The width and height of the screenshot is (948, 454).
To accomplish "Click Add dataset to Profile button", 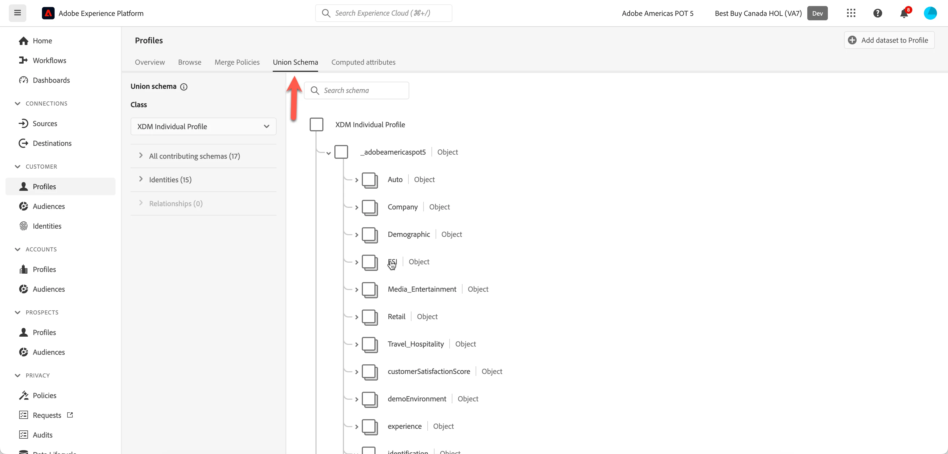I will pos(889,40).
